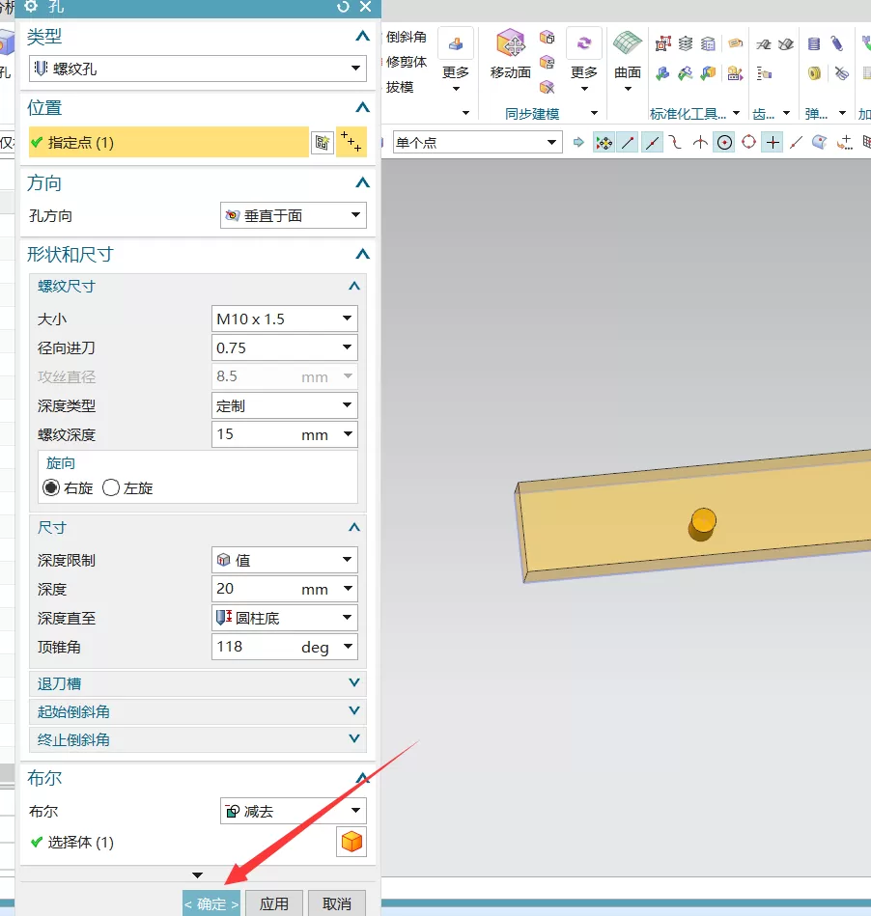
Task: Toggle the end point snap option
Action: click(628, 142)
